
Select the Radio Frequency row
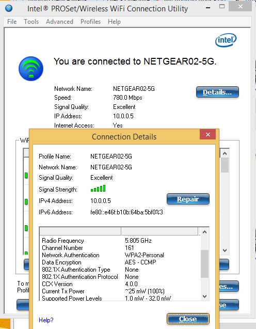[120, 241]
